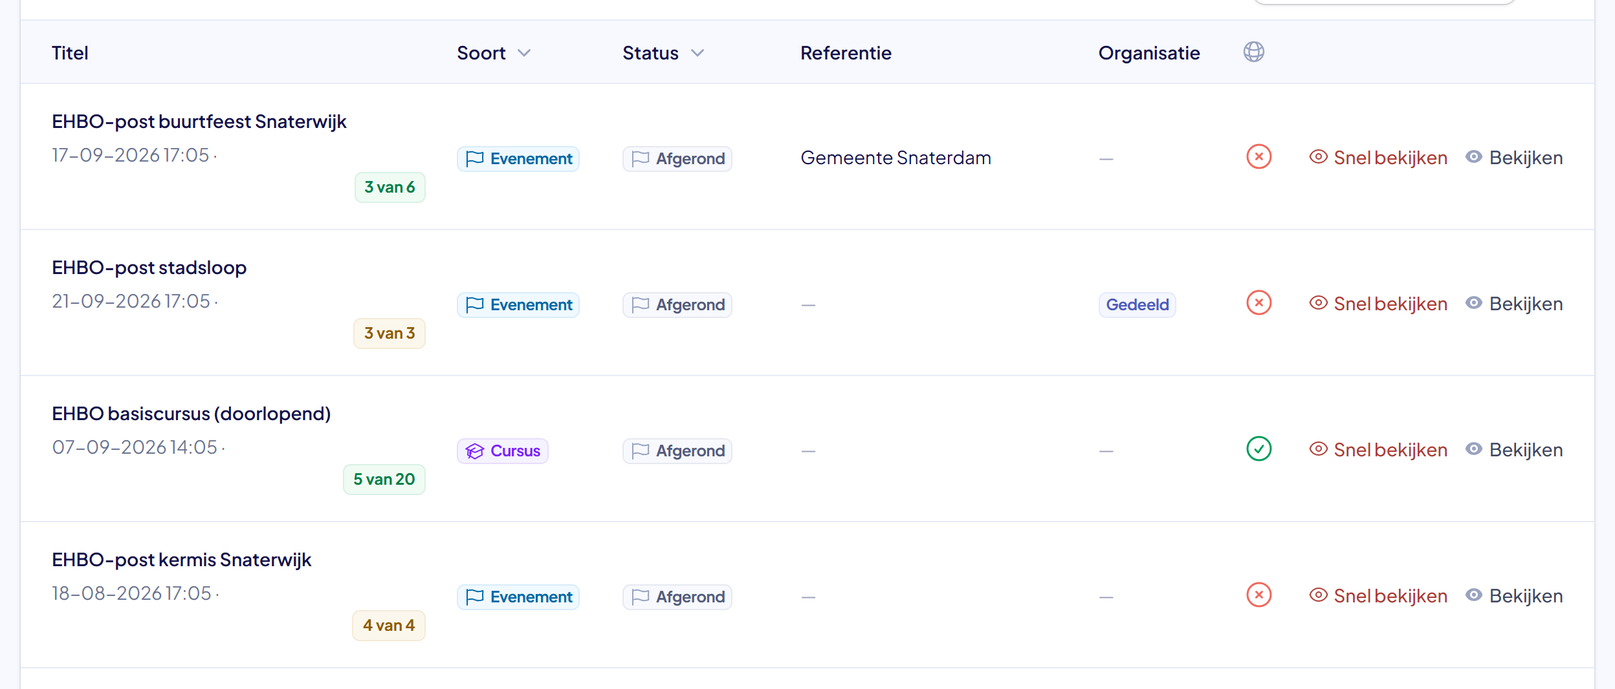Open the title EHBO basiscursus (doorlopend)
The height and width of the screenshot is (689, 1615).
(x=192, y=414)
